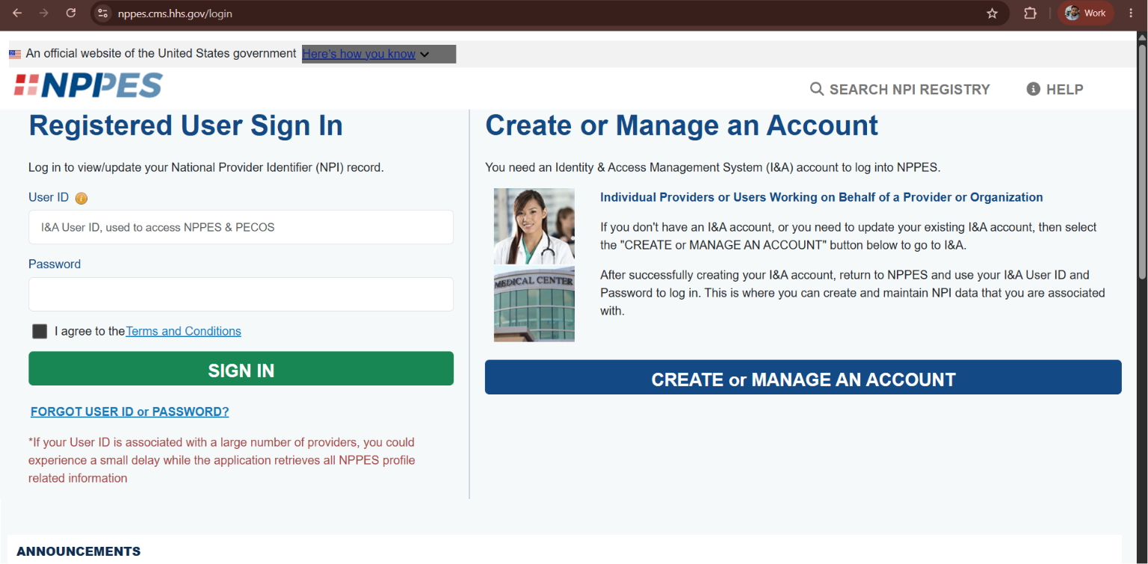Screen dimensions: 1148x564
Task: Click the NPPES logo
Action: pos(88,85)
